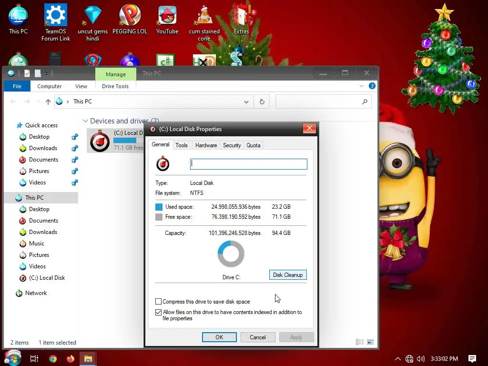Click the taskbar clock showing 3:33:02 PM
This screenshot has height=366, width=488.
tap(444, 359)
